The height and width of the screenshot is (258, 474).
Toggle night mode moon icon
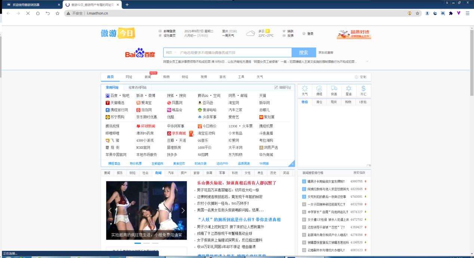(x=435, y=13)
